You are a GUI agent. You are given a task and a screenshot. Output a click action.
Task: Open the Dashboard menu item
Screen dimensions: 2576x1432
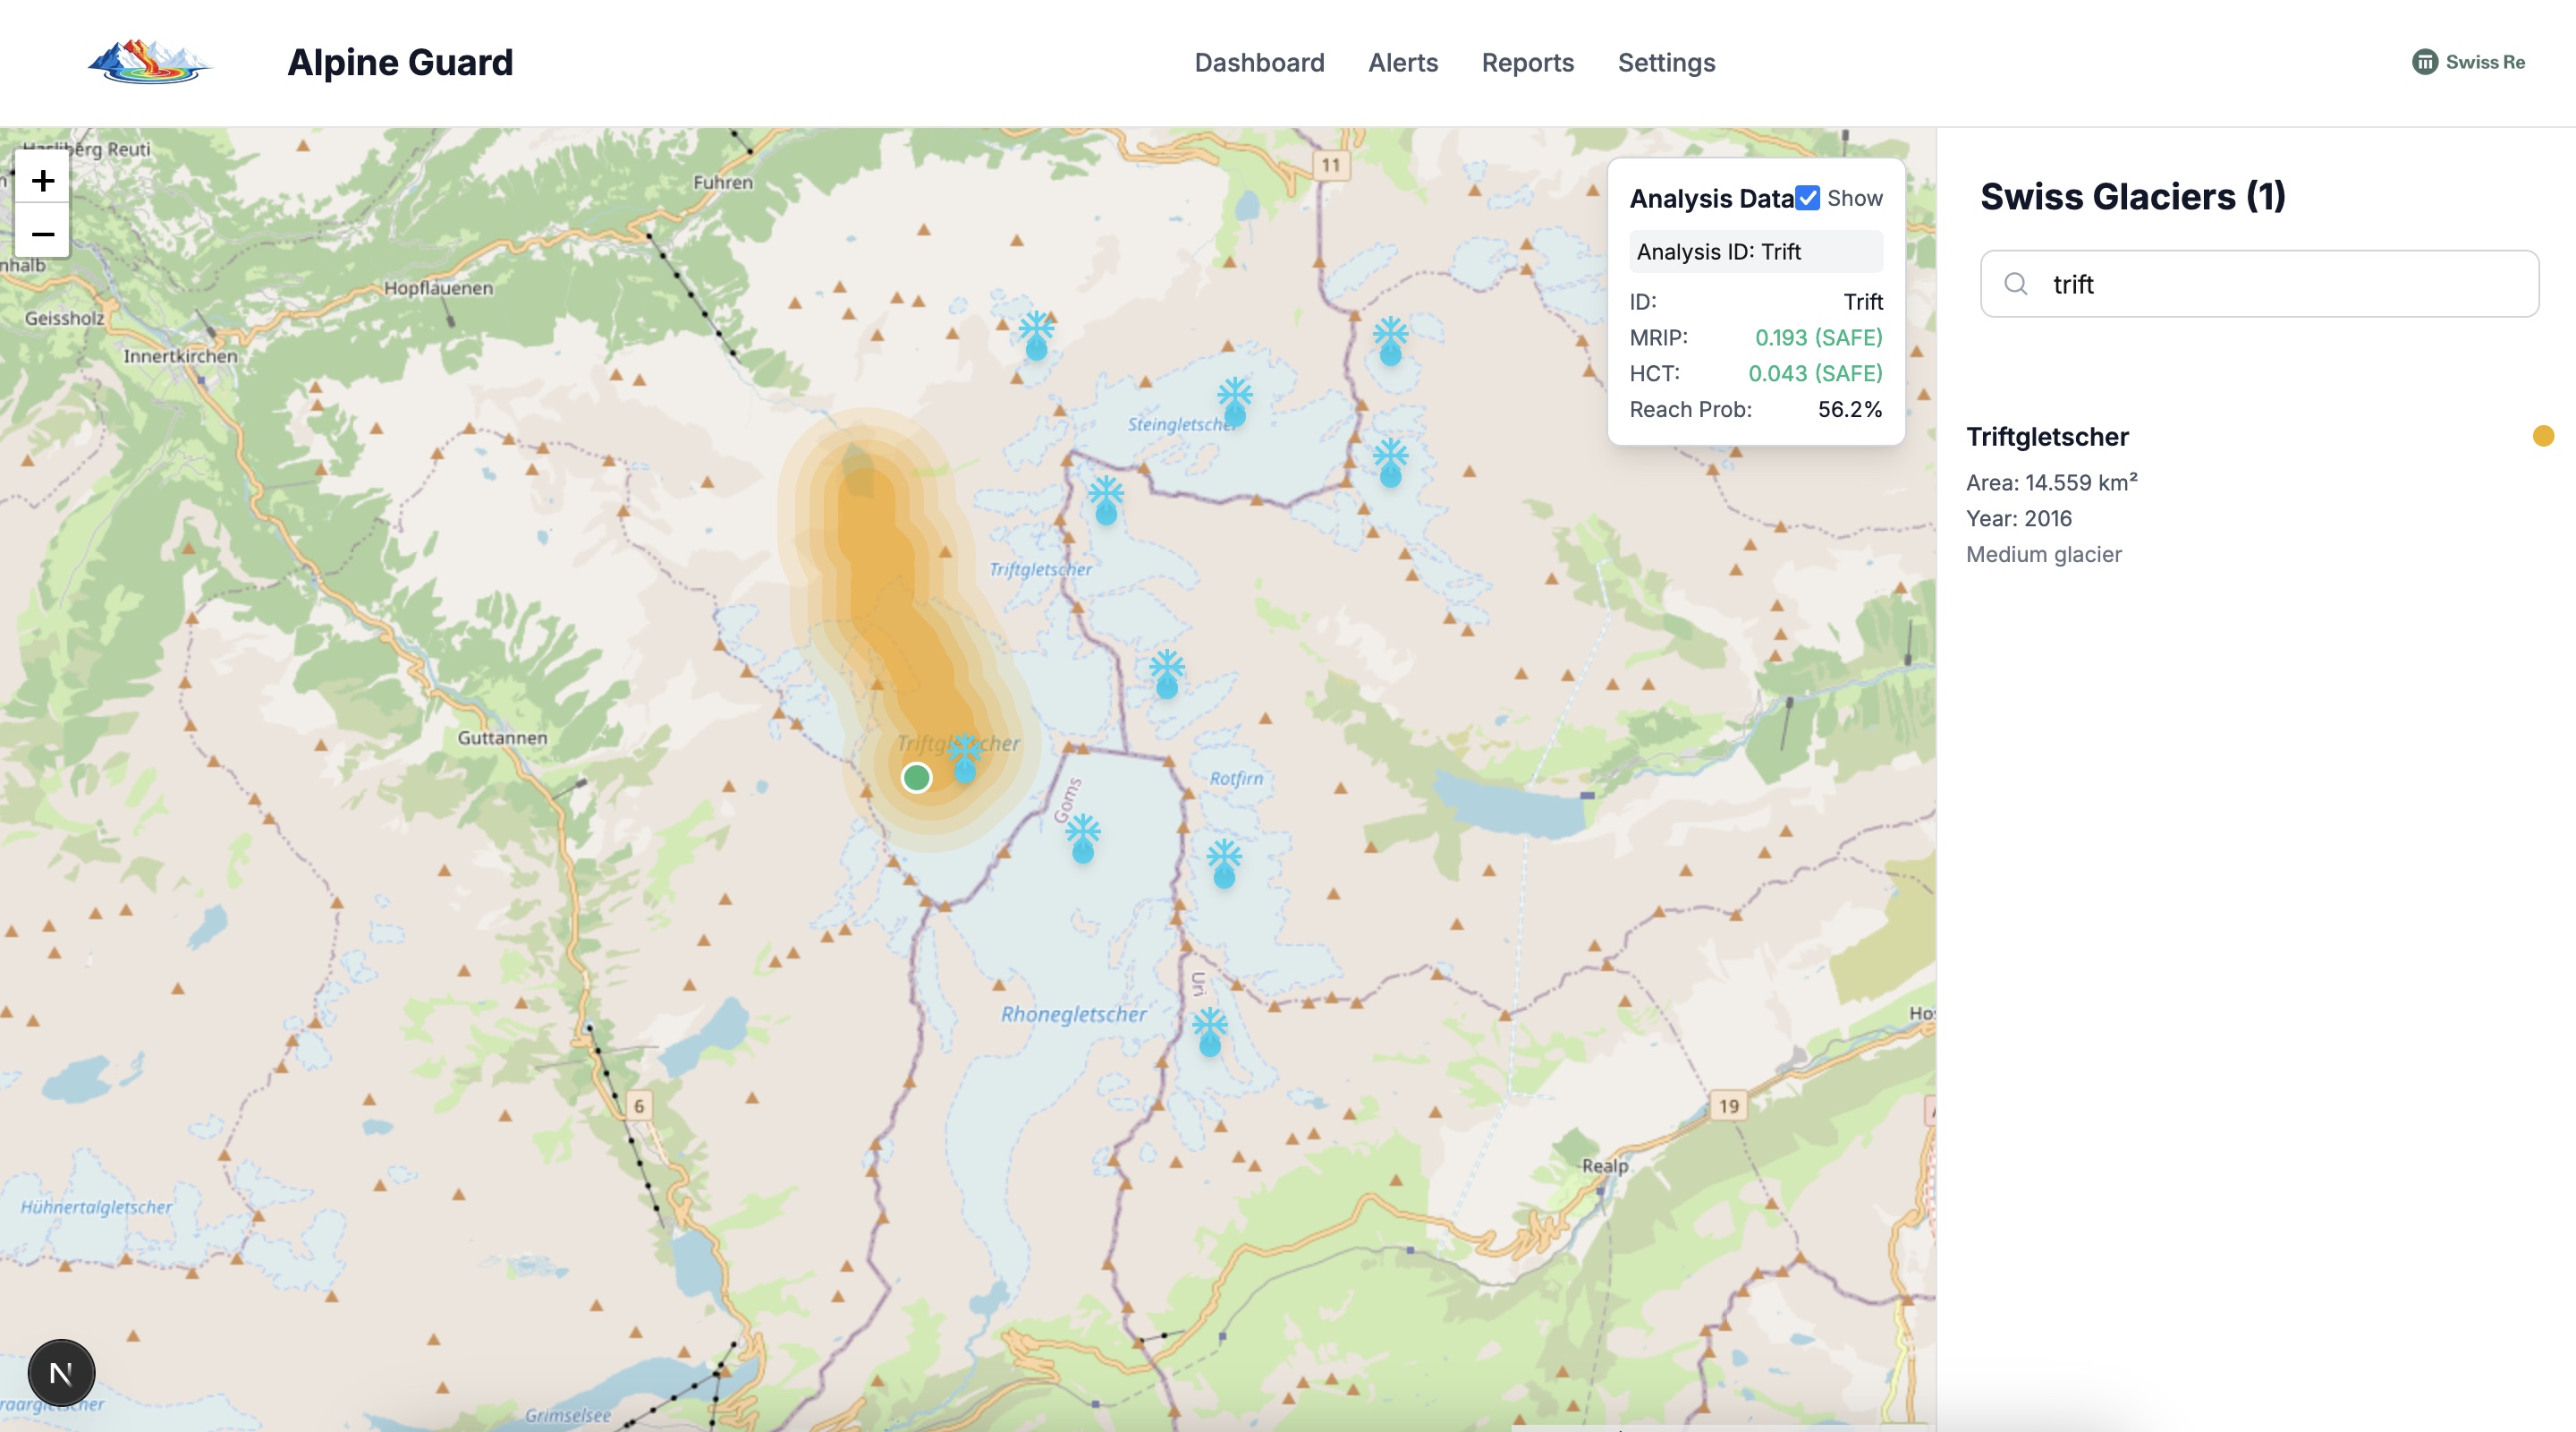click(1259, 62)
